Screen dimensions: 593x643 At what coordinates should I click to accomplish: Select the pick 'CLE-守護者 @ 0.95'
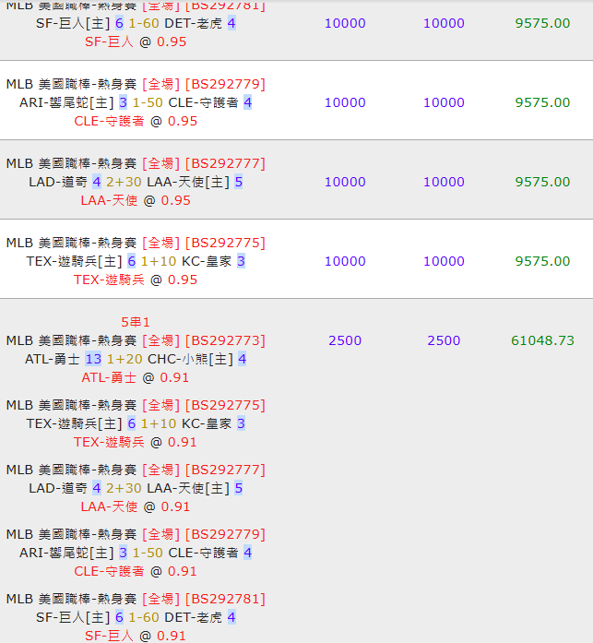point(136,122)
